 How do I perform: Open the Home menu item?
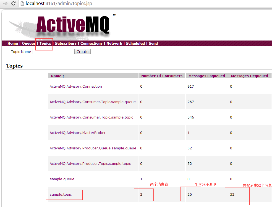pyautogui.click(x=13, y=43)
